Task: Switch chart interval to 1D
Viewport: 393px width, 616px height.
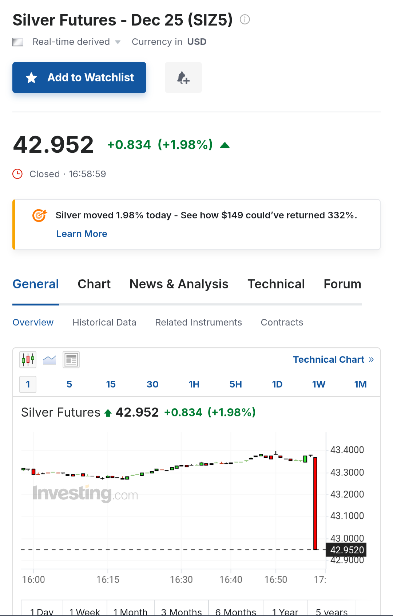Action: [277, 384]
